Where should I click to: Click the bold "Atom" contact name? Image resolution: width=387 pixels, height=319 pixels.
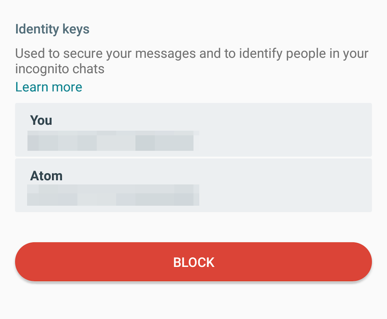coord(46,176)
